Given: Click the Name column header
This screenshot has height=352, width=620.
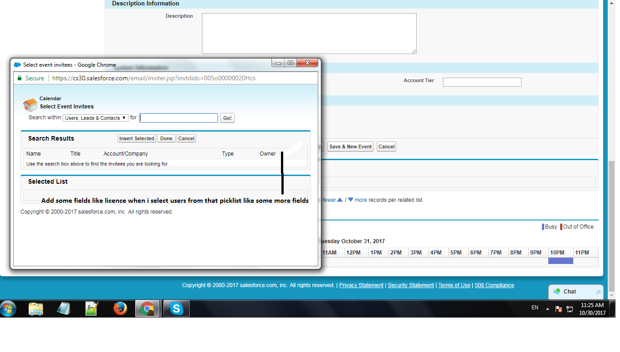Looking at the screenshot, I should coord(34,154).
